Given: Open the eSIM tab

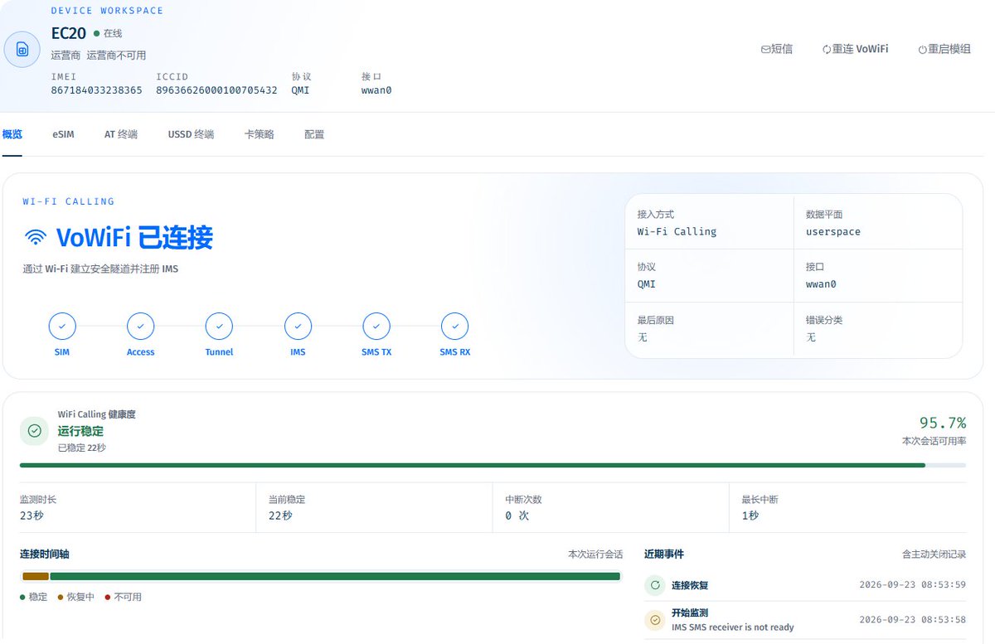Looking at the screenshot, I should 63,134.
